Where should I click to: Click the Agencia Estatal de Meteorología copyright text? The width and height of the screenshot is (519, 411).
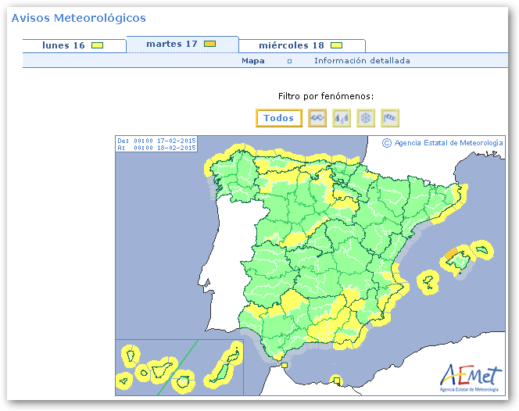[442, 143]
